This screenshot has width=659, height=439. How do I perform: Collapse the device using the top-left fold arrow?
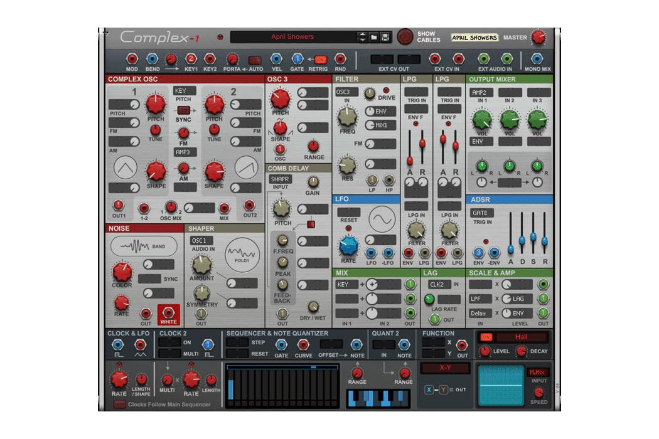(x=105, y=33)
